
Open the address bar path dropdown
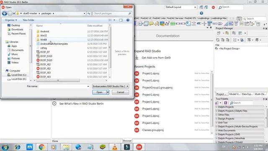tap(84, 13)
